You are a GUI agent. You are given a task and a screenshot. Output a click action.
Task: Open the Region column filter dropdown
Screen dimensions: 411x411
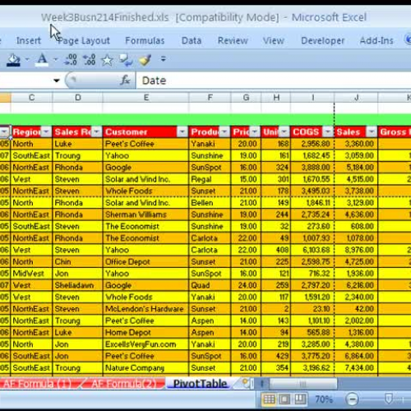(x=46, y=132)
